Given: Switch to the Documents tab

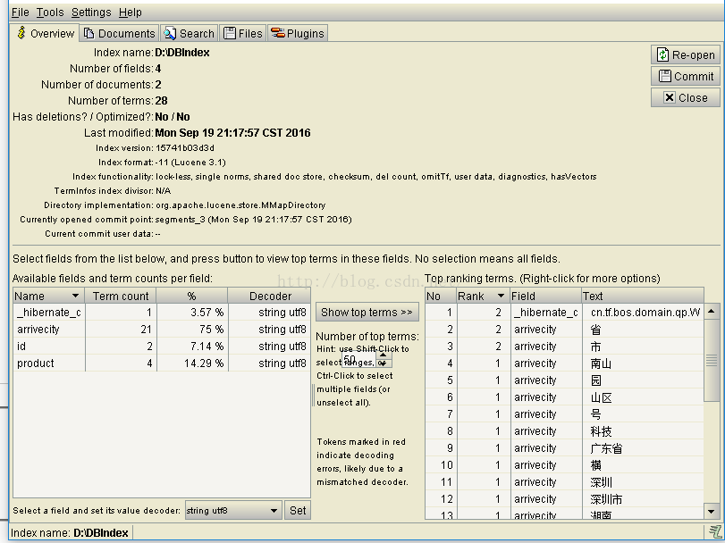Looking at the screenshot, I should click(x=119, y=33).
